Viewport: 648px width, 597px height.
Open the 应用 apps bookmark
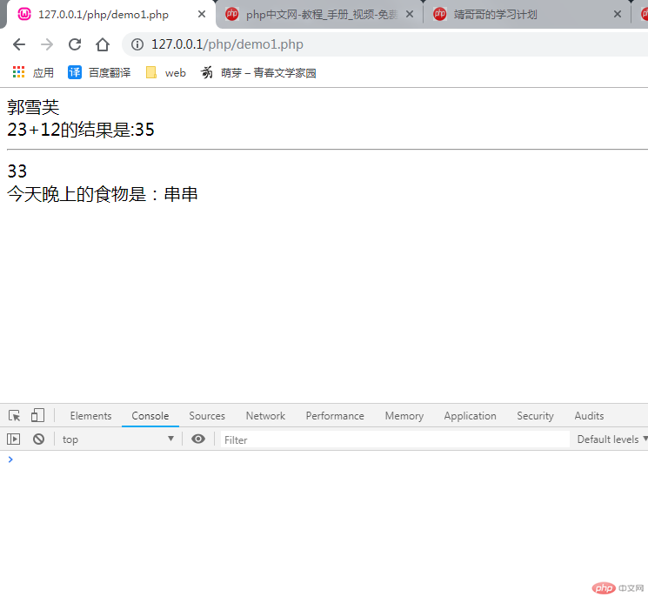pyautogui.click(x=33, y=73)
